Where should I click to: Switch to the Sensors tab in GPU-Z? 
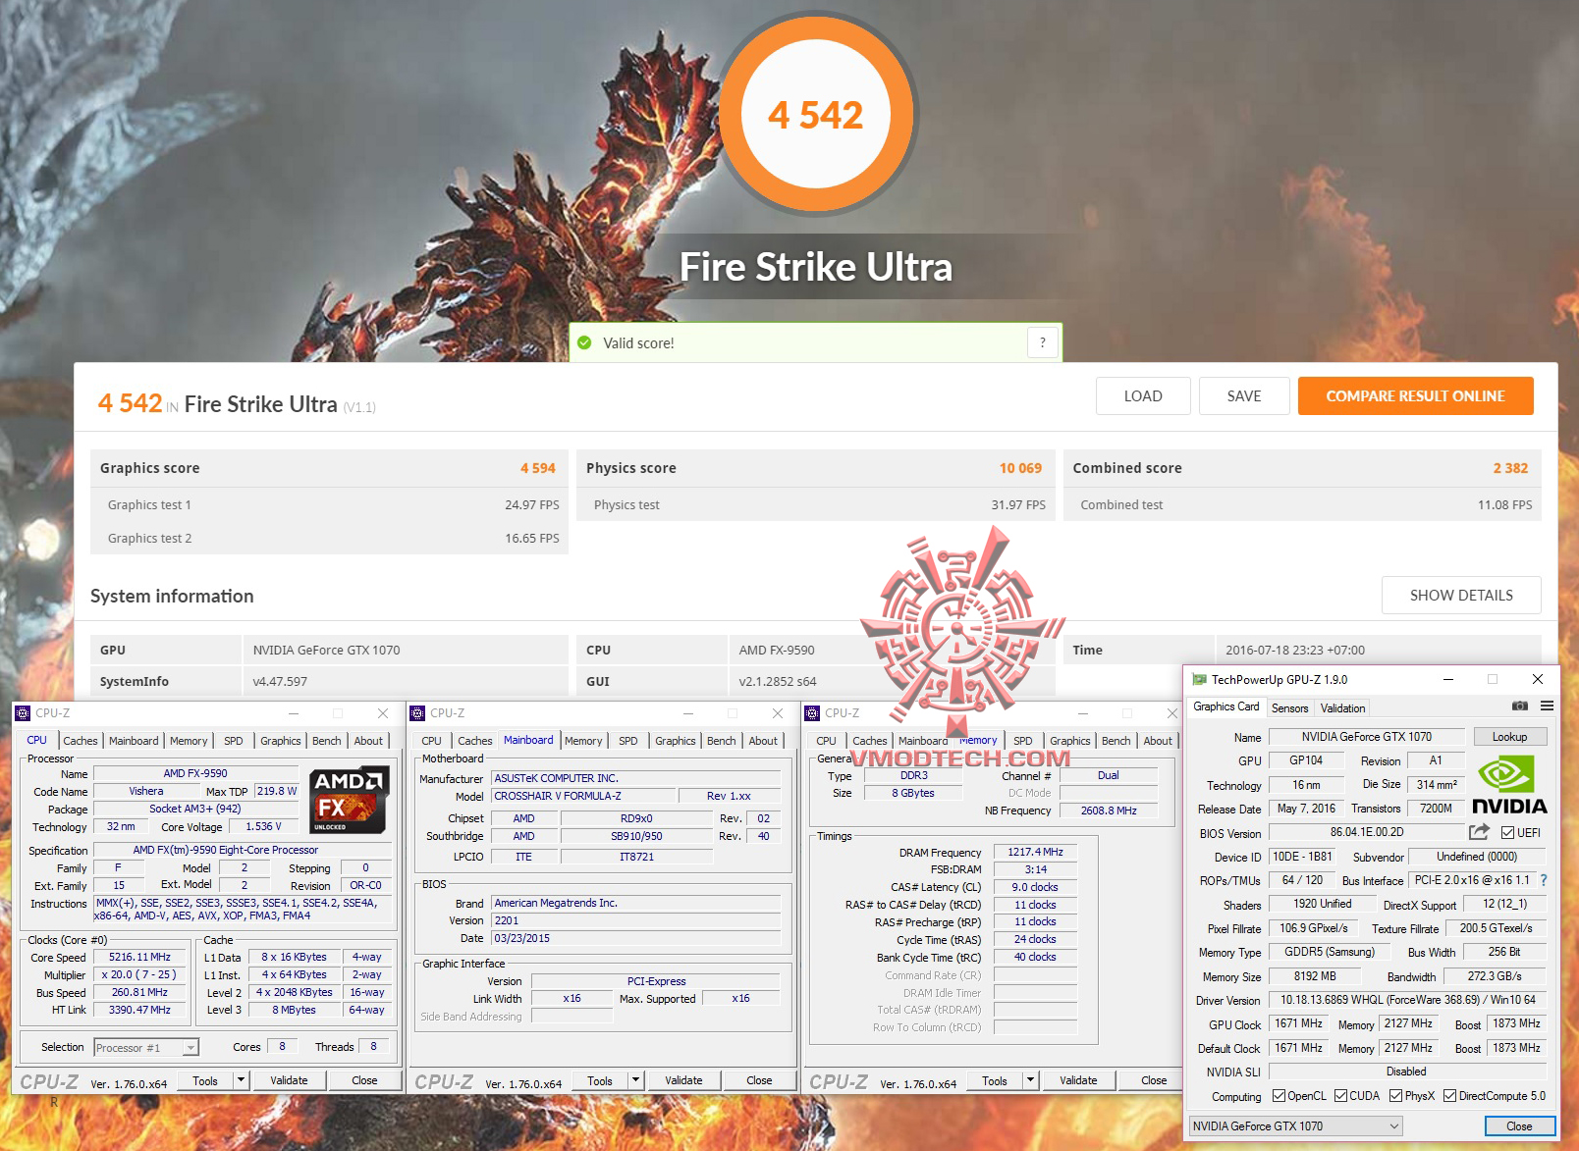1289,707
